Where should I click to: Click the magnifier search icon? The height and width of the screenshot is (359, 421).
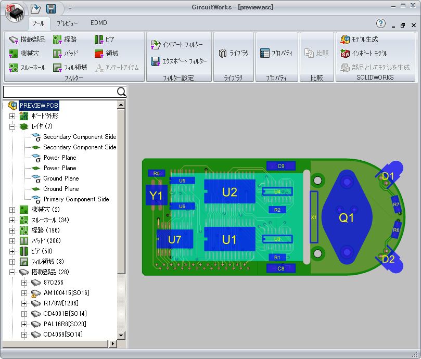pos(121,92)
